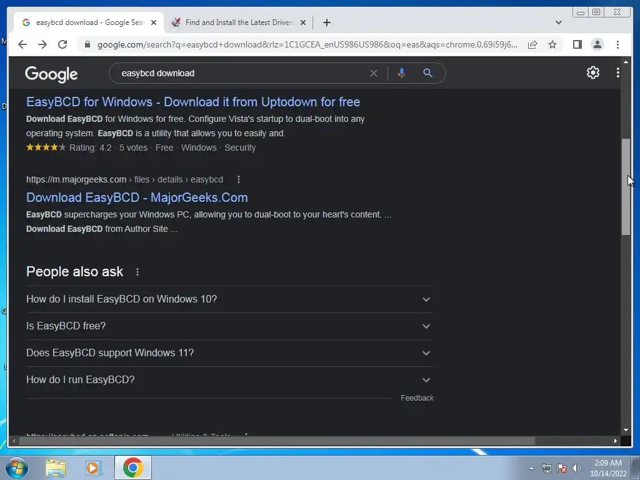Open network status tray icon
The height and width of the screenshot is (480, 640).
point(546,468)
